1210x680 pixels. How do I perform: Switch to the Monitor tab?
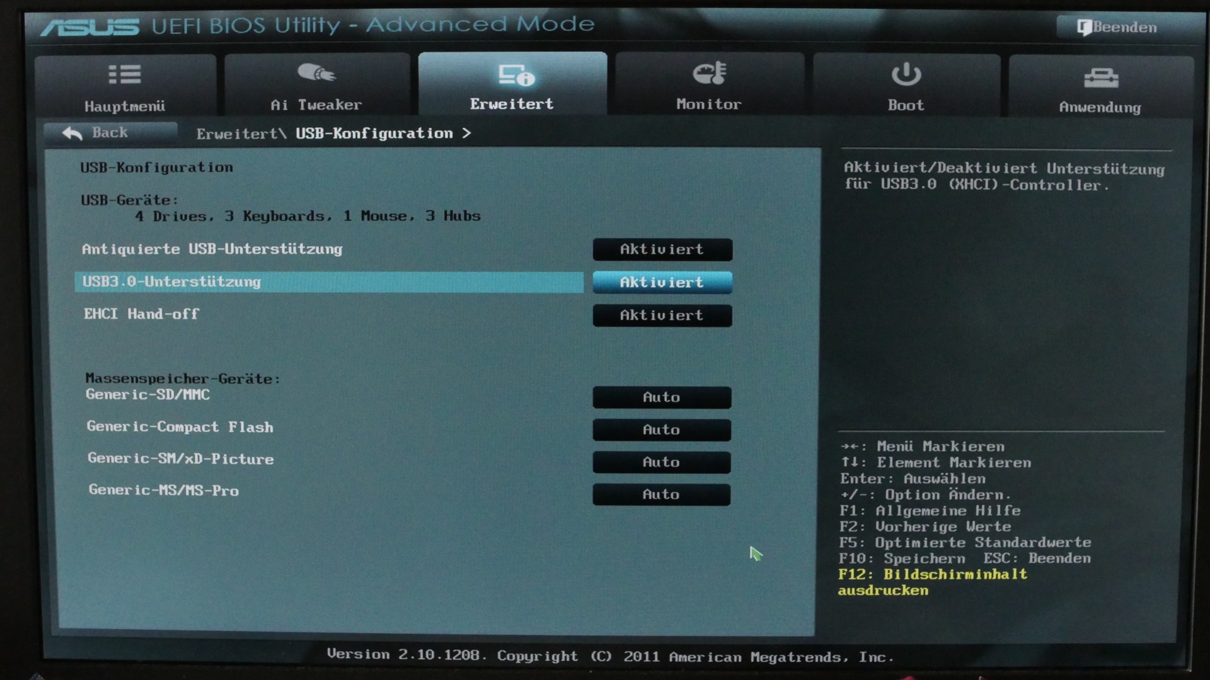pyautogui.click(x=709, y=104)
